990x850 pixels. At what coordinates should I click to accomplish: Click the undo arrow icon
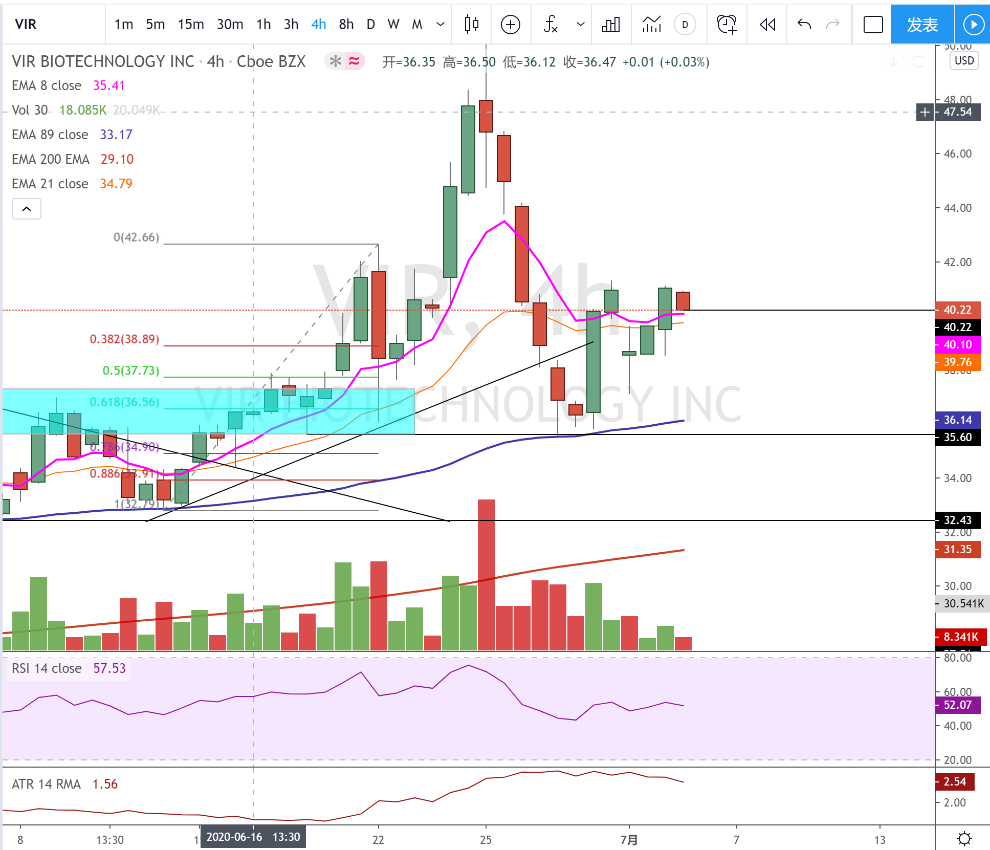pyautogui.click(x=804, y=24)
